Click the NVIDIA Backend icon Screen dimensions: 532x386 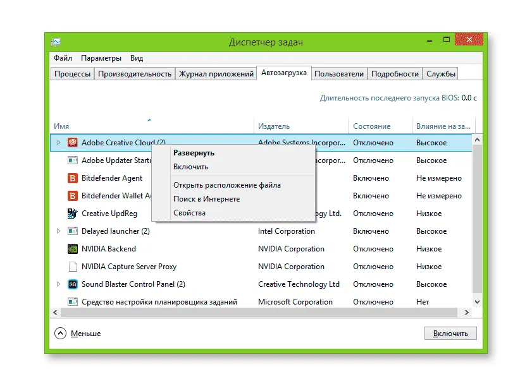pos(73,249)
